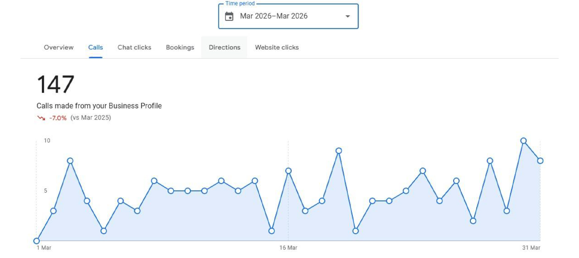Open the Chat clicks tab
Screen dimensions: 579x258
pyautogui.click(x=134, y=47)
